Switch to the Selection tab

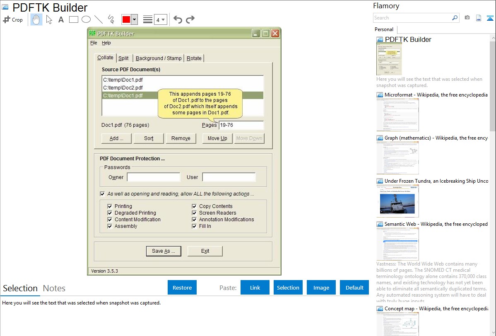[x=20, y=288]
